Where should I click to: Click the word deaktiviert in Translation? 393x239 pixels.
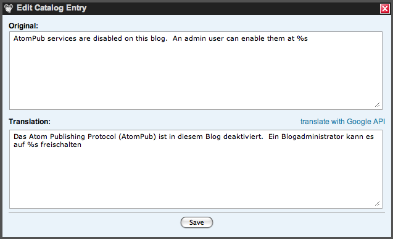[x=243, y=136]
